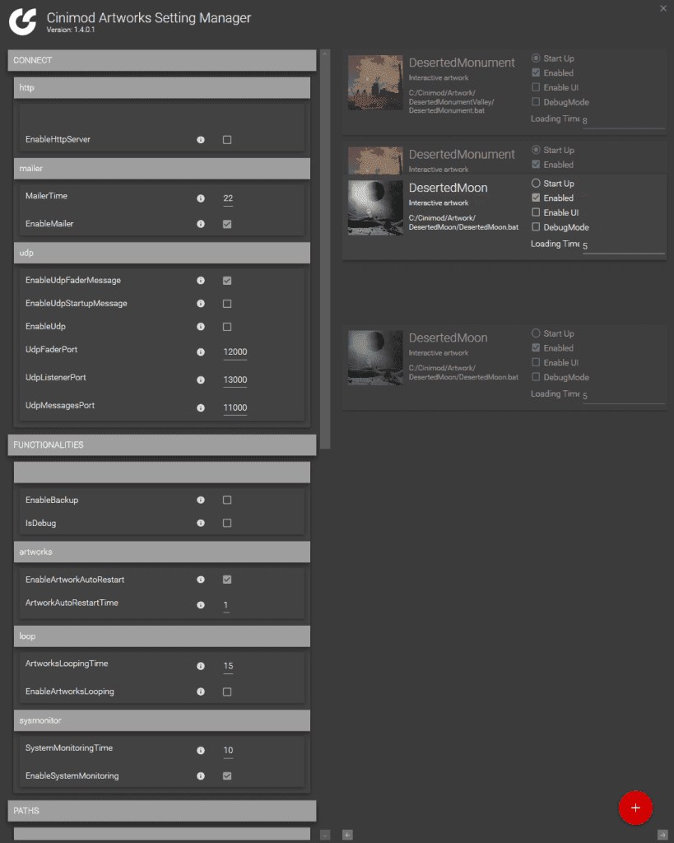674x843 pixels.
Task: Click the UdpFaderPort field 12000
Action: coord(235,352)
